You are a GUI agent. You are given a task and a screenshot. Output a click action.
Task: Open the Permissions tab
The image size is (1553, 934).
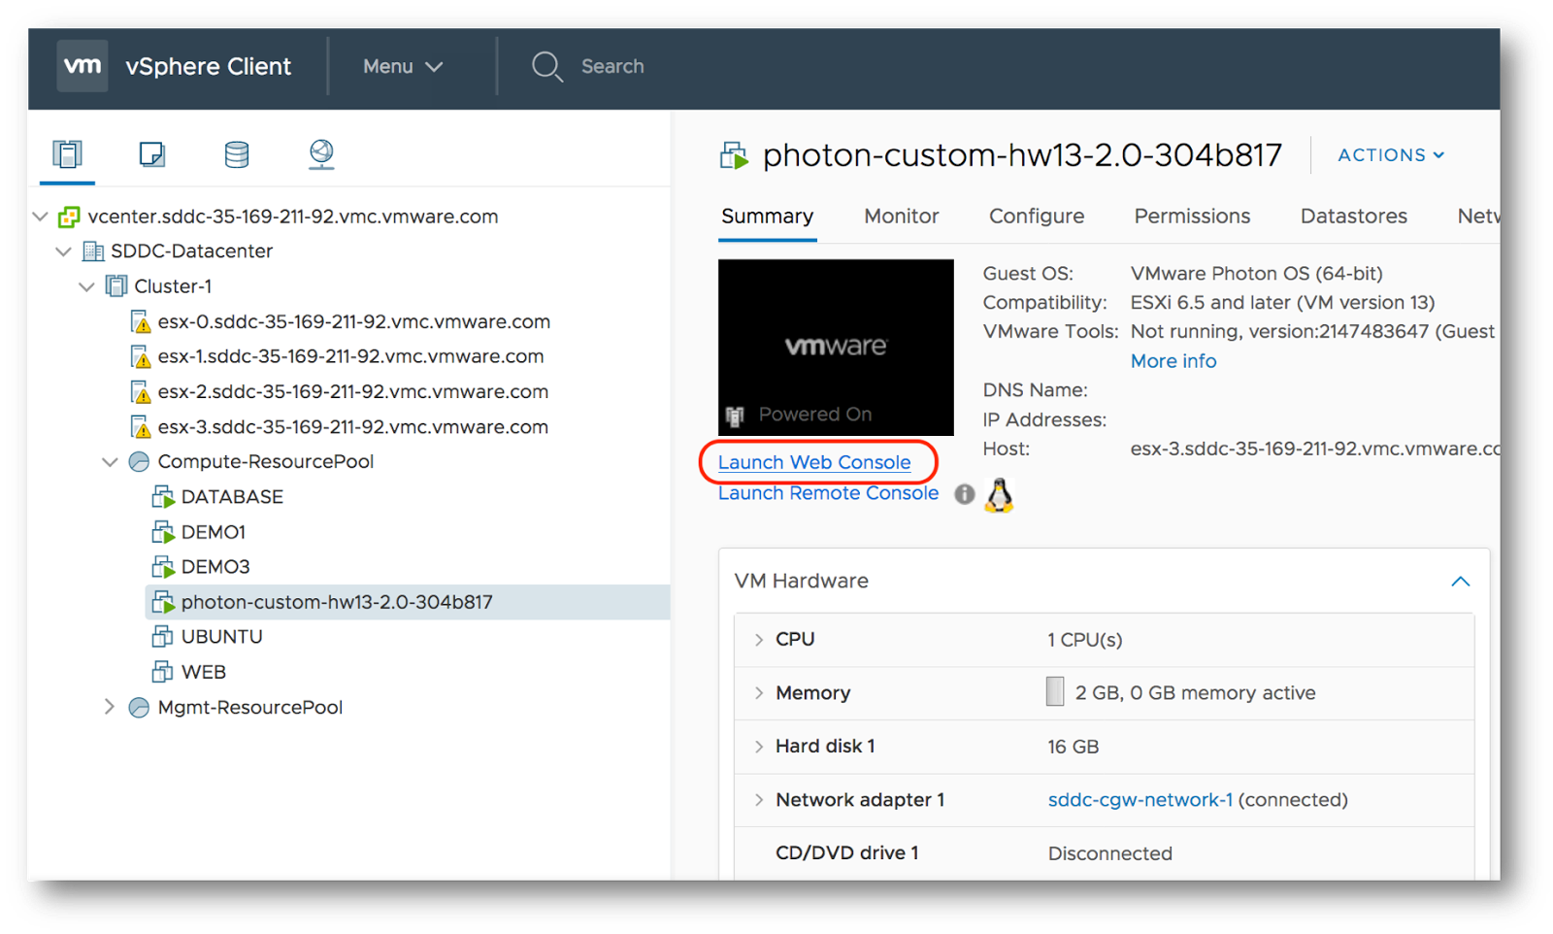click(x=1192, y=216)
